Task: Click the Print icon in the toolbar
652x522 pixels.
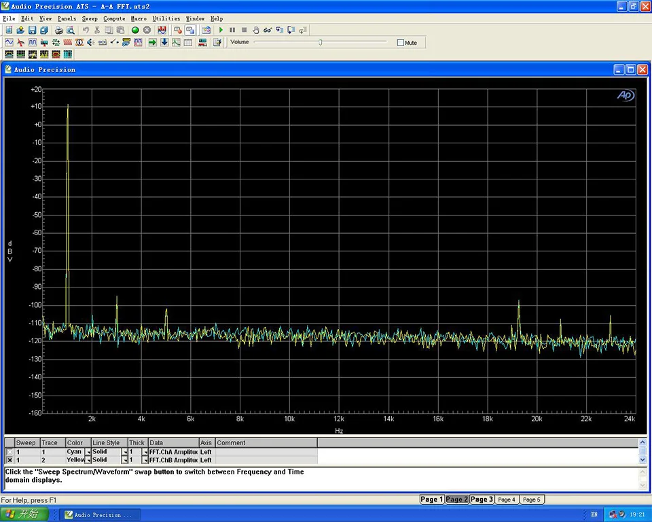Action: [58, 30]
